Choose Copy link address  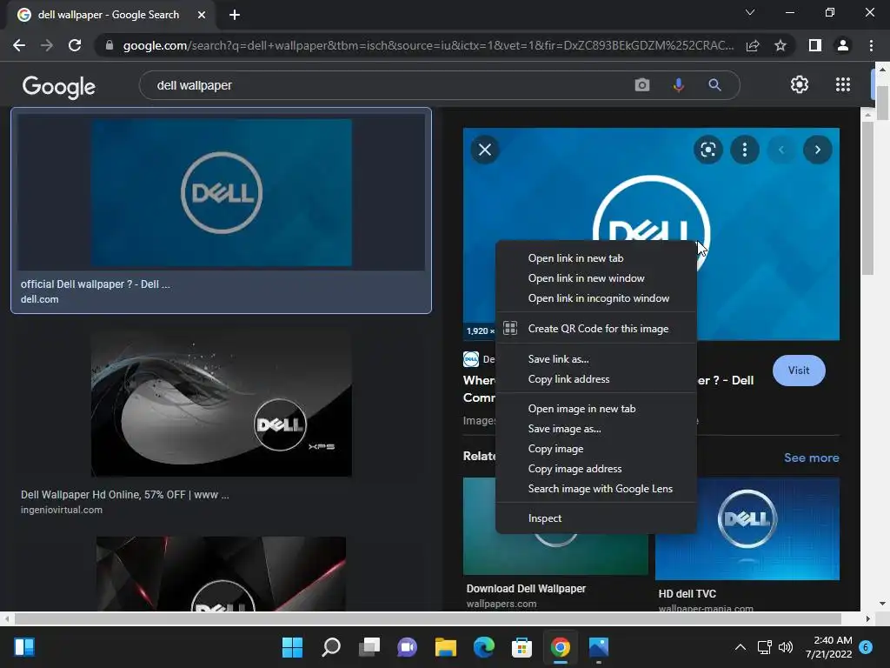(x=596, y=379)
